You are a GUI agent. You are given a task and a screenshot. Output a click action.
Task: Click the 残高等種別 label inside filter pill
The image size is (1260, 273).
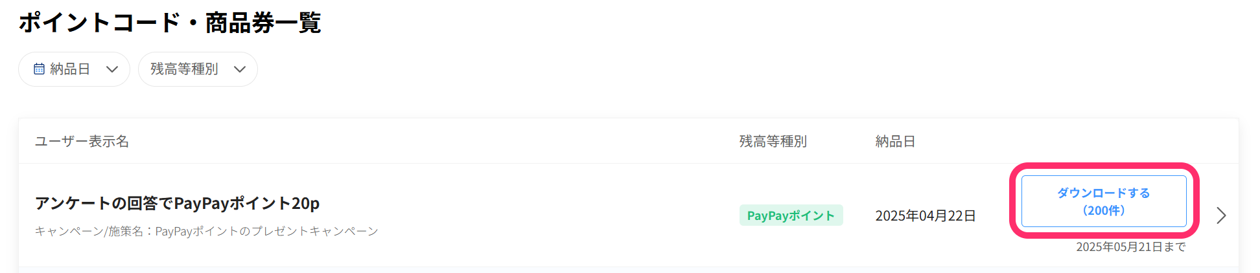pos(184,69)
